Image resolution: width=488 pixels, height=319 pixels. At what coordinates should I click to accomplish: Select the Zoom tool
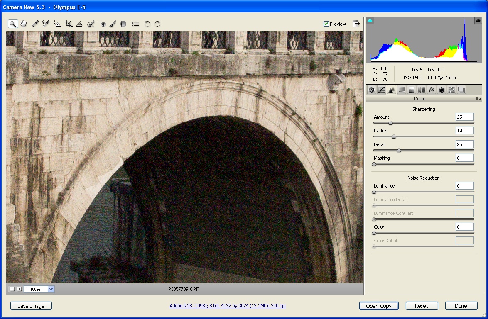pos(13,24)
